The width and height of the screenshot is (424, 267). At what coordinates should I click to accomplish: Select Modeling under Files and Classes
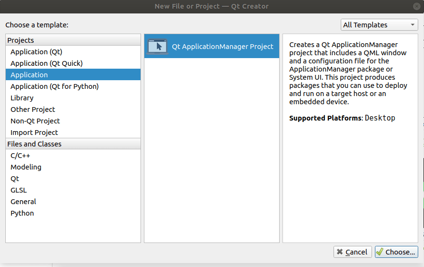coord(26,167)
